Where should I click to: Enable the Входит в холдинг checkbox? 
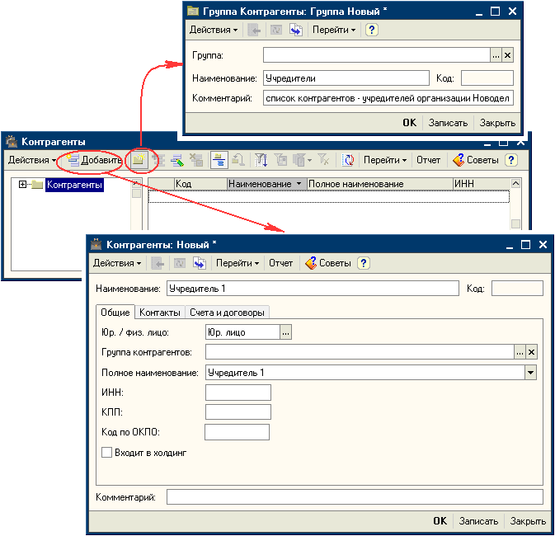106,453
